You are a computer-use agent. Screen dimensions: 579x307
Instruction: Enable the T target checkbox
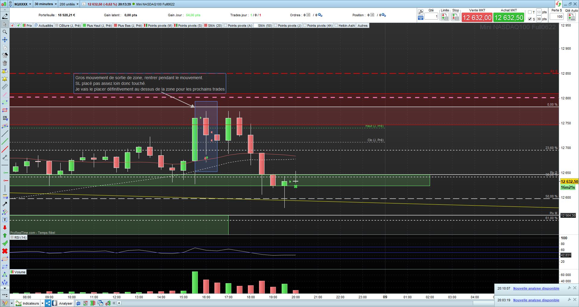click(530, 12)
